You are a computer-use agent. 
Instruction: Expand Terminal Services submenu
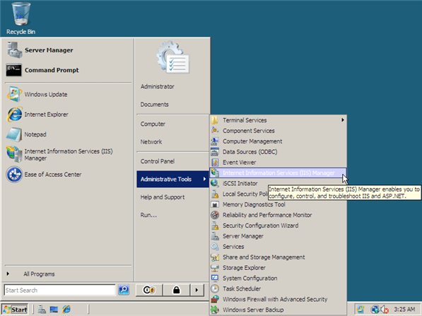pos(279,120)
